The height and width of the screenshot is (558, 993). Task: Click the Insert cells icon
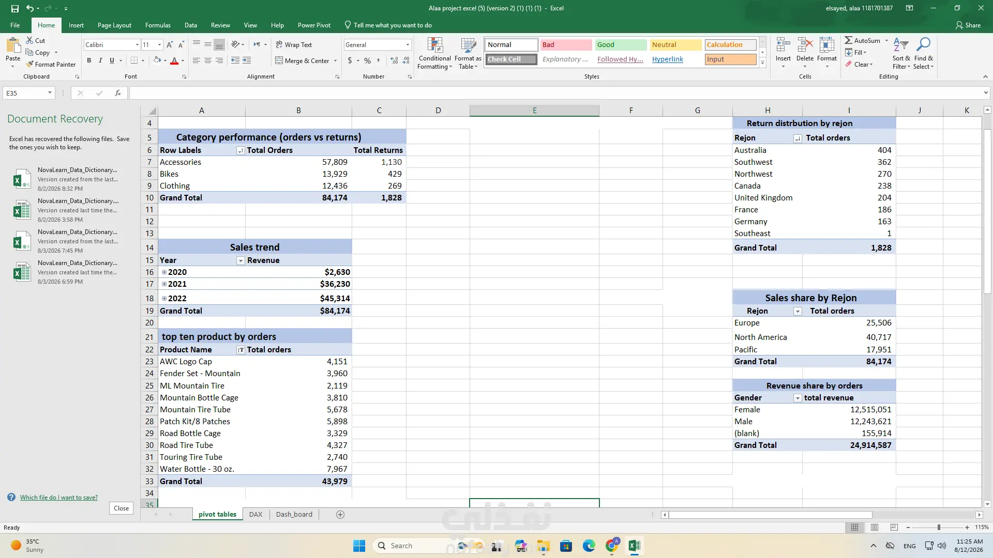pos(783,45)
